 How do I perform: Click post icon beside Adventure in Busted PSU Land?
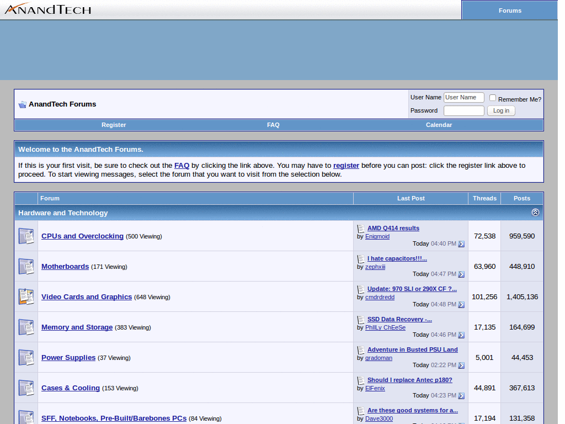(361, 349)
